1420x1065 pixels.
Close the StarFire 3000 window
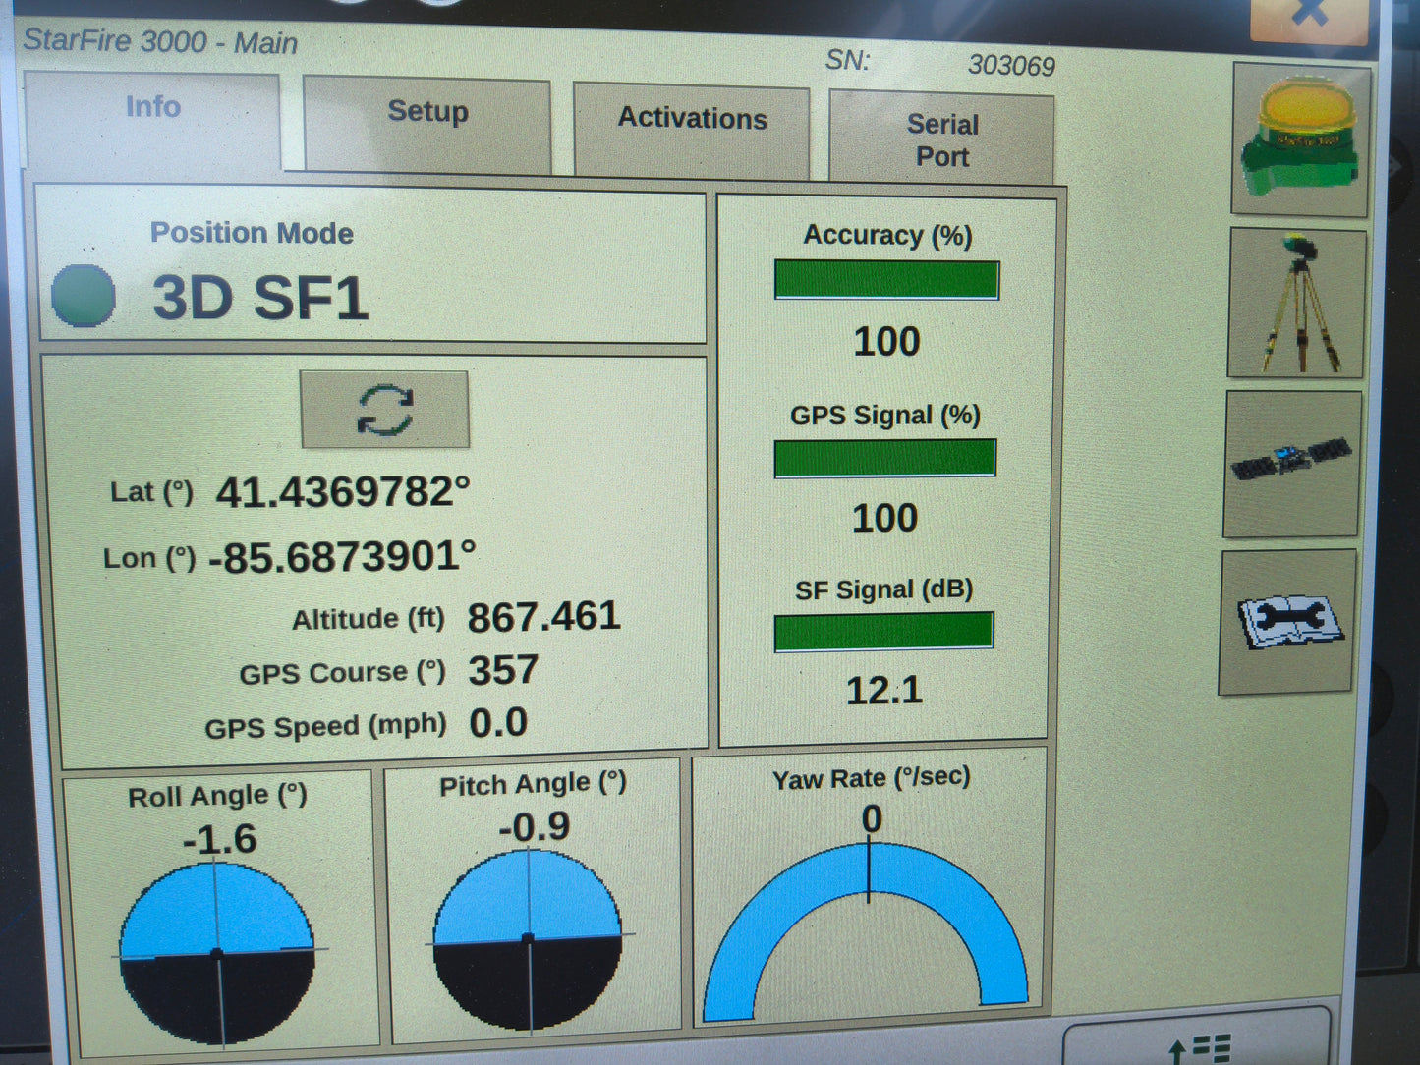click(x=1308, y=18)
